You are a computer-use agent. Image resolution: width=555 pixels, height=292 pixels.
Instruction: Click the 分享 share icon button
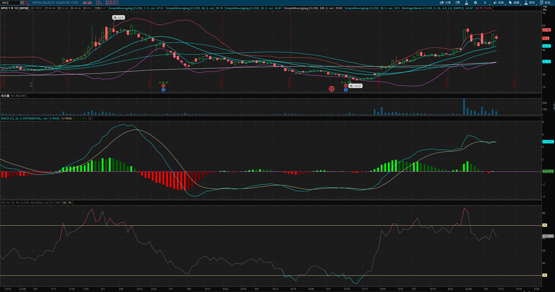point(445,3)
